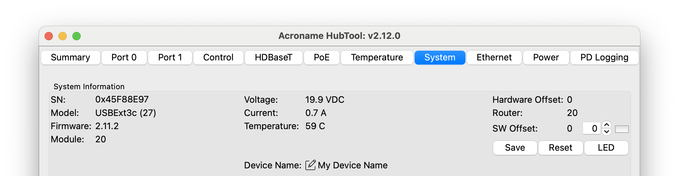Select the HDBaseT tab
The width and height of the screenshot is (679, 176).
coord(273,58)
